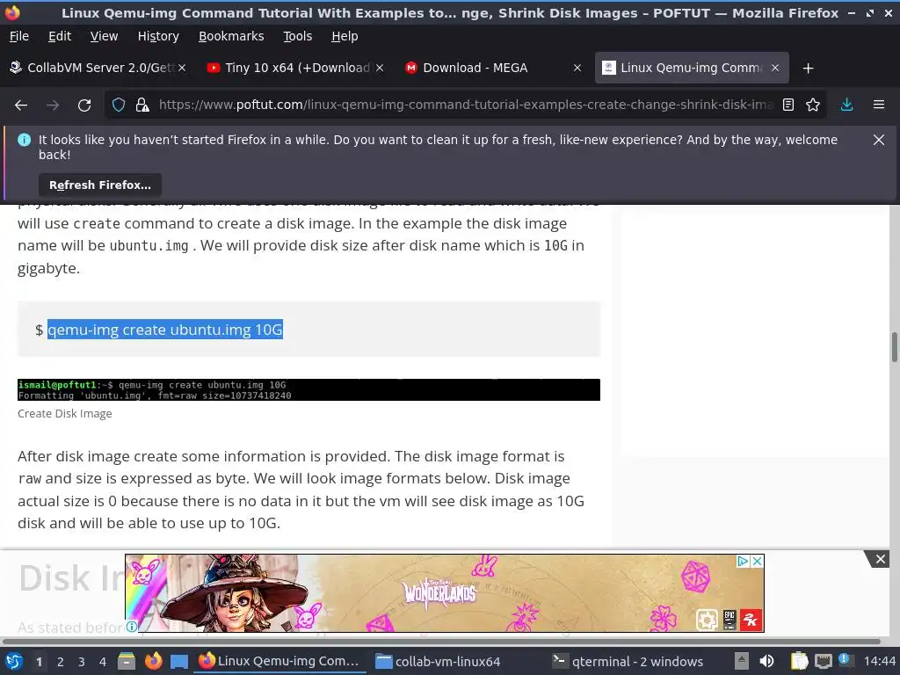This screenshot has width=900, height=675.
Task: Click the 14:44 clock in taskbar
Action: coord(879,662)
